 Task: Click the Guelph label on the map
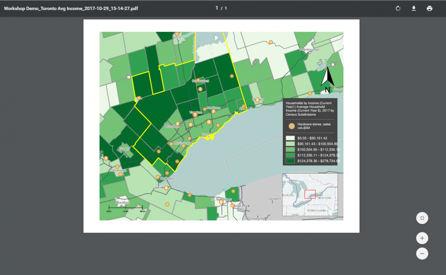125,149
